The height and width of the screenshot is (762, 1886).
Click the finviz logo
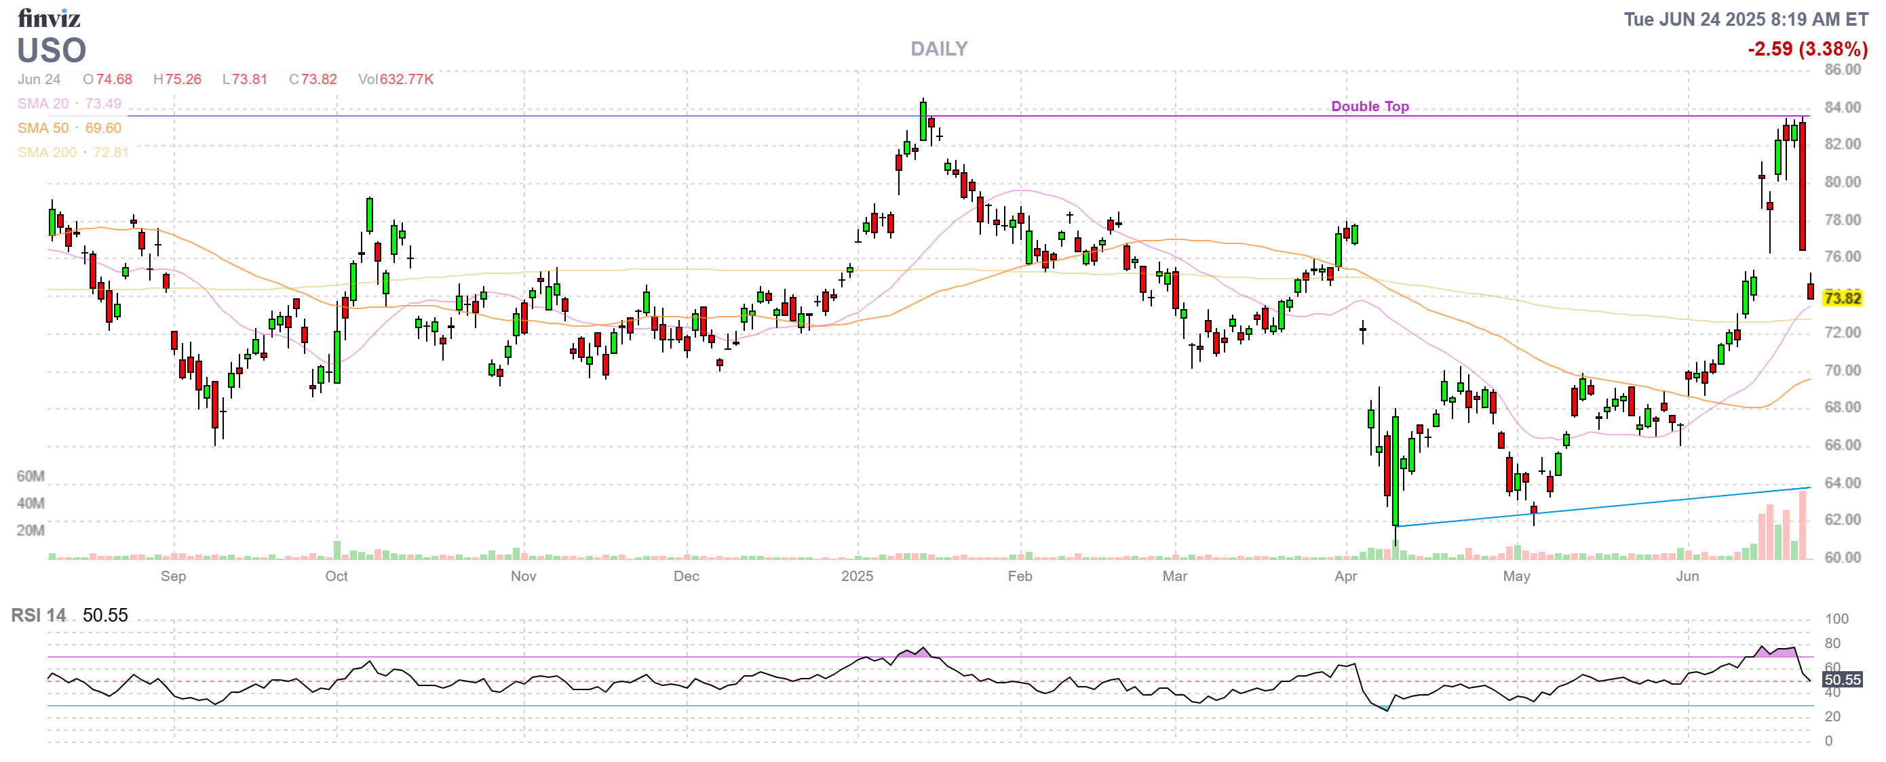pyautogui.click(x=48, y=18)
